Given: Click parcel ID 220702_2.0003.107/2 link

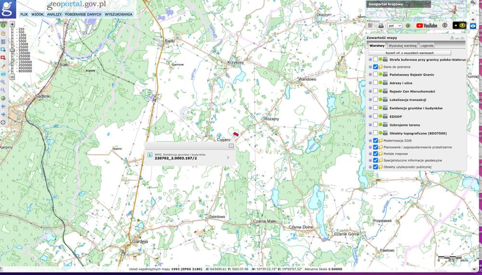Looking at the screenshot, I should click(176, 158).
